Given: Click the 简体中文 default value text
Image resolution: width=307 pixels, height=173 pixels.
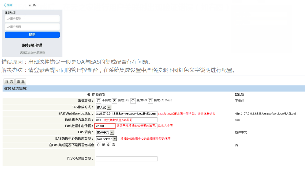Looking at the screenshot, I should (241, 132).
